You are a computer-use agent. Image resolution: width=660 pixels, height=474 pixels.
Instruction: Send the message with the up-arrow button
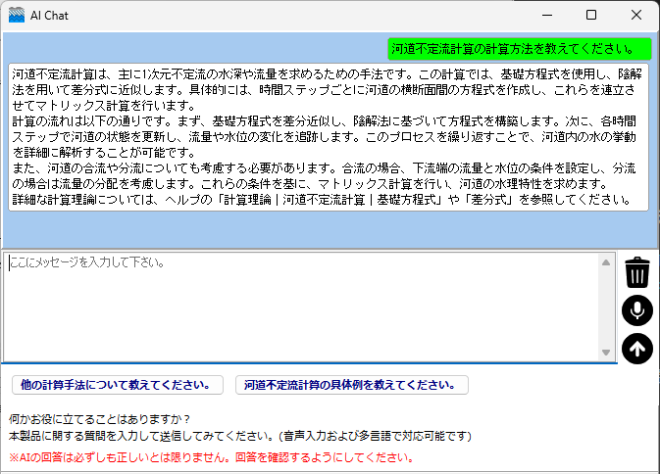(x=637, y=349)
